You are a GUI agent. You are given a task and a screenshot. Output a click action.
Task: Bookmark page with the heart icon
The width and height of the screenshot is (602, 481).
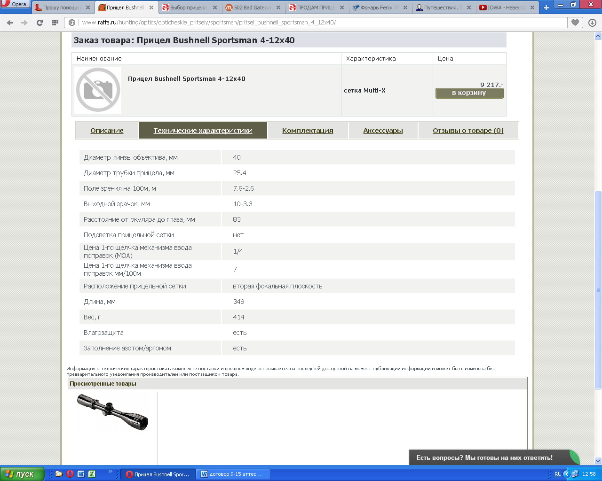(575, 23)
